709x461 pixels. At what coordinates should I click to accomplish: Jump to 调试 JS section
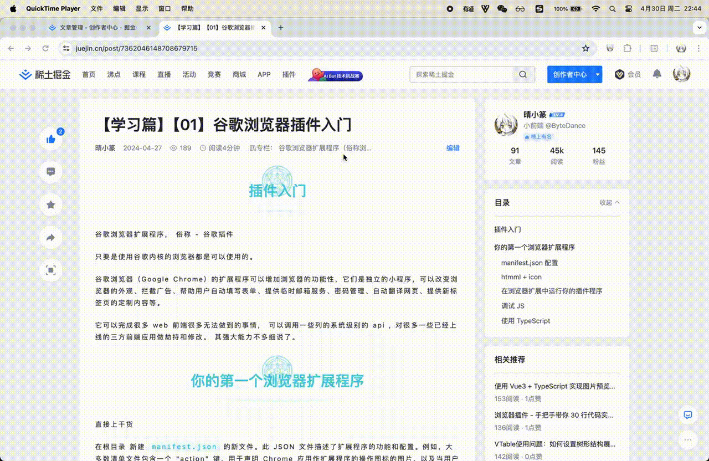coord(513,306)
